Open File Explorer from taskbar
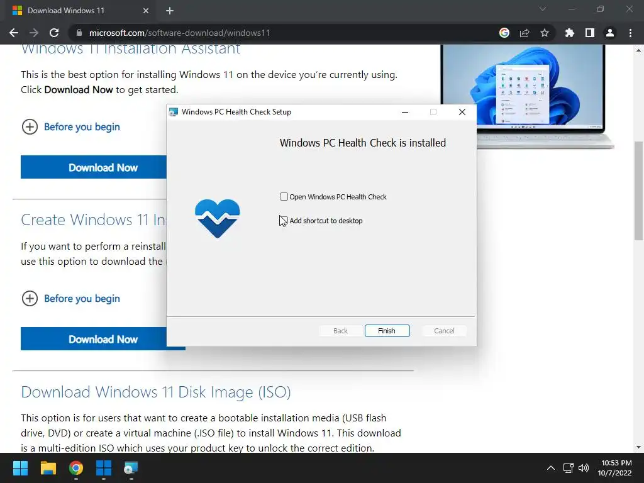 pyautogui.click(x=48, y=468)
